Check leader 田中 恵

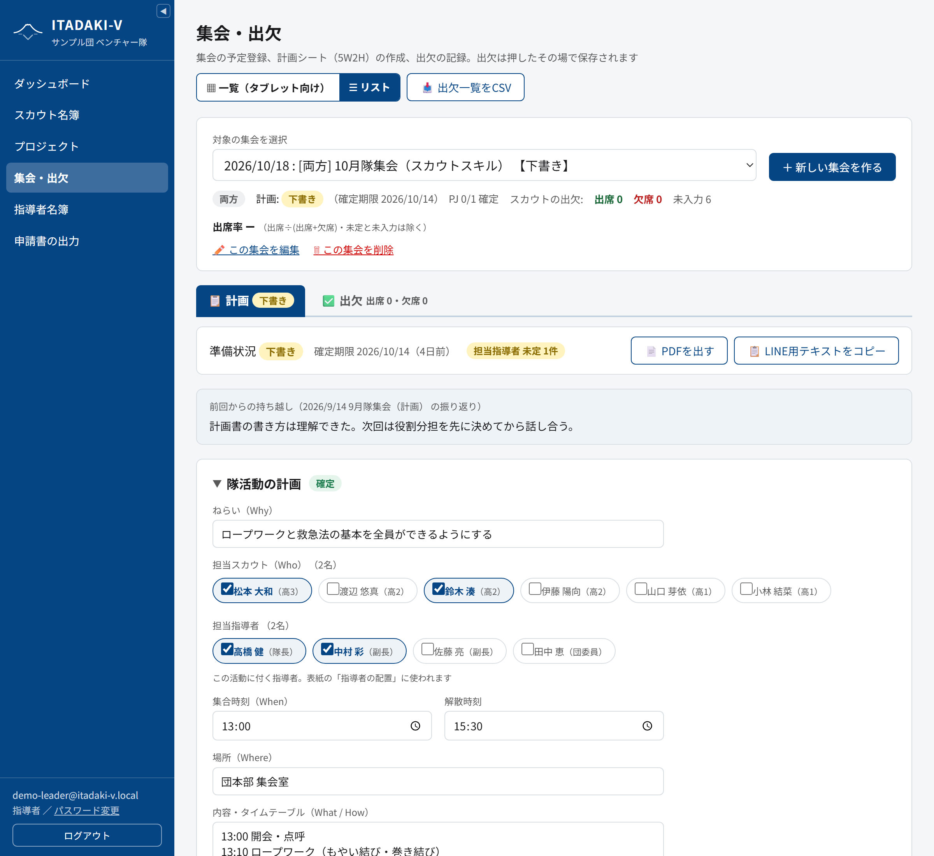527,649
